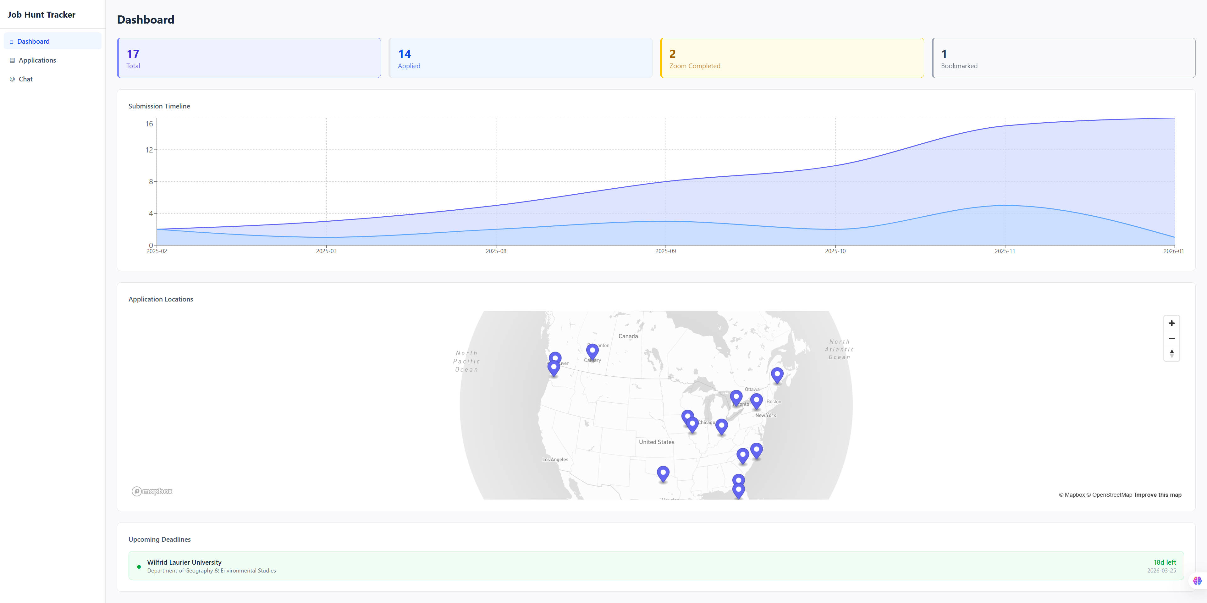Click the Applied stat card

pyautogui.click(x=520, y=58)
